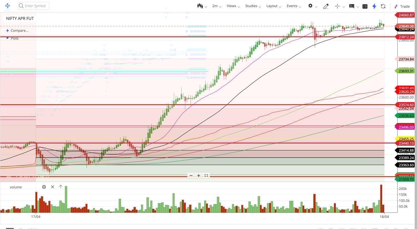Image resolution: width=417 pixels, height=229 pixels.
Task: Click the blue lightning bolt toolbar icon
Action: pyautogui.click(x=374, y=6)
